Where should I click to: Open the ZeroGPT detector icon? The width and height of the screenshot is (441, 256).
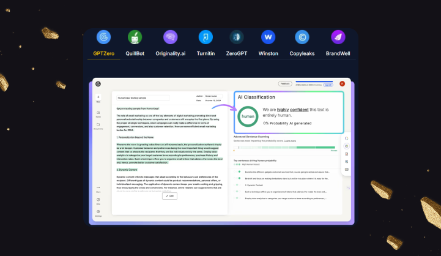tap(237, 37)
